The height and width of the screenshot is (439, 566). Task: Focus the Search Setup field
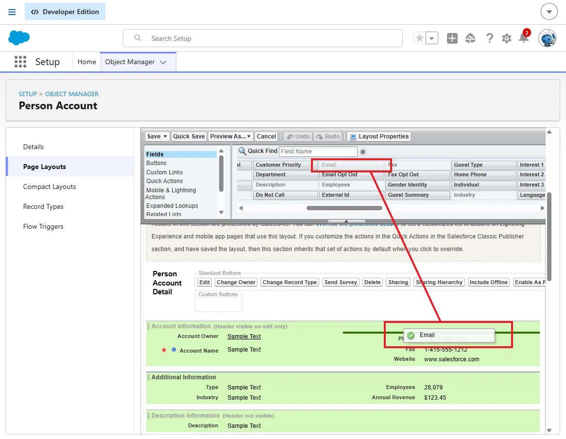click(263, 38)
